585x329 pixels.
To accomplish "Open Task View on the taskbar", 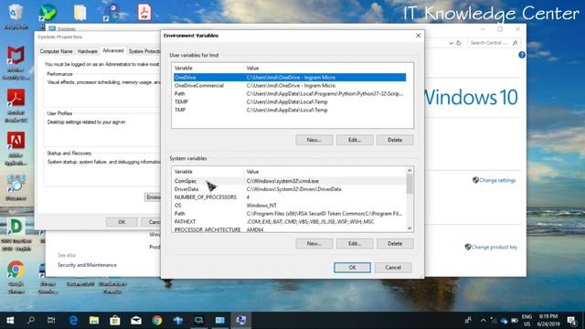I will (x=51, y=320).
